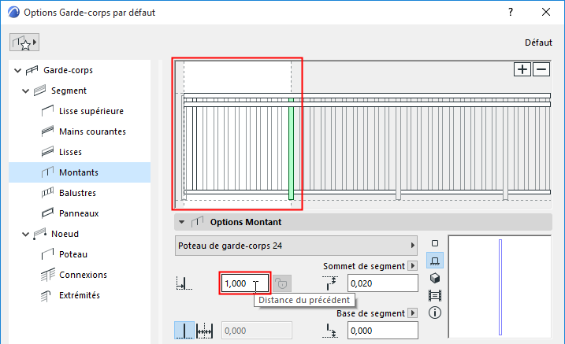
Task: Click the Mains courantes icon
Action: [47, 131]
